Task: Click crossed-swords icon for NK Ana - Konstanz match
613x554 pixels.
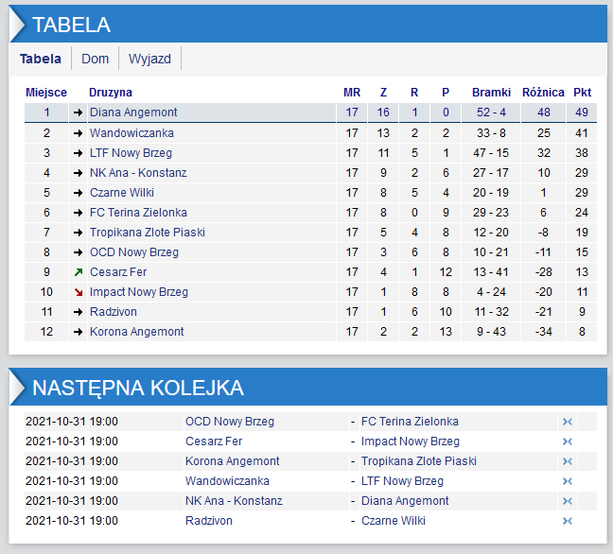Action: pos(568,501)
